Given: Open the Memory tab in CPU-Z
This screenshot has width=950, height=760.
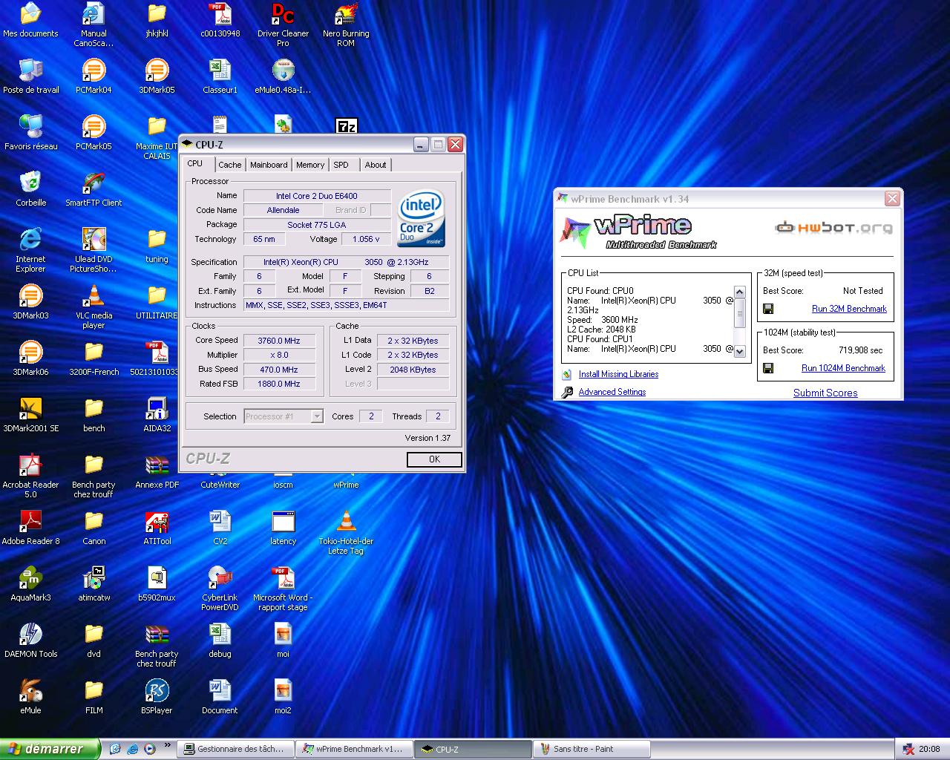Looking at the screenshot, I should (x=310, y=165).
